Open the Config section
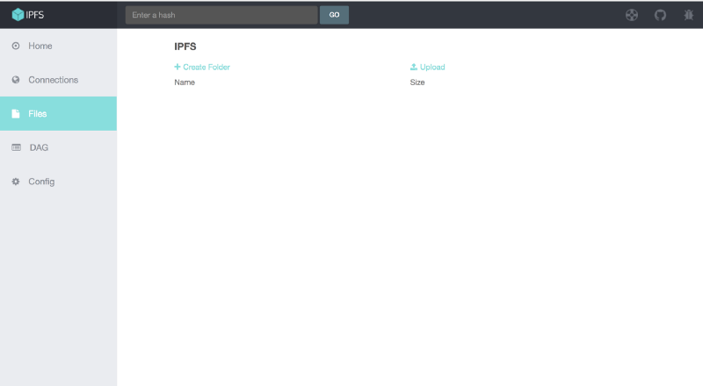The width and height of the screenshot is (703, 386). [x=58, y=182]
